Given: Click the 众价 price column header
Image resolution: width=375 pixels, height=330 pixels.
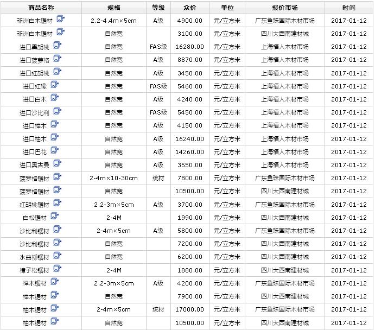Looking at the screenshot, I should tap(190, 8).
